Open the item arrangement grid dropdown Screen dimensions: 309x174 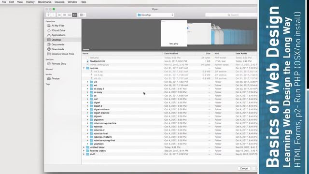(x=82, y=15)
